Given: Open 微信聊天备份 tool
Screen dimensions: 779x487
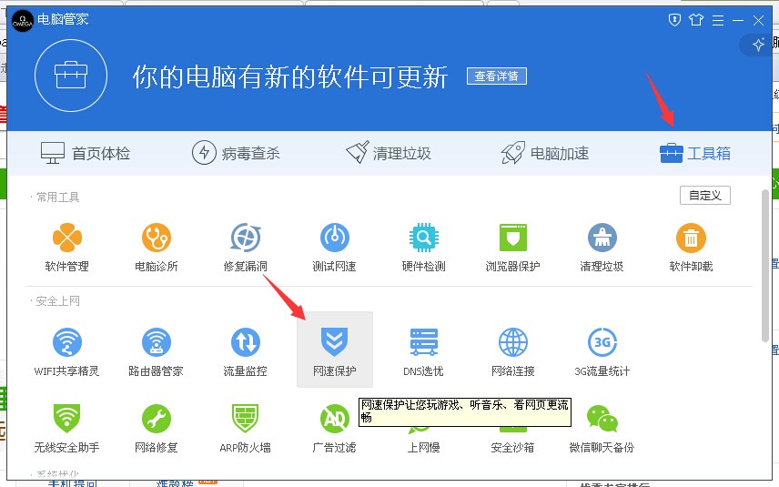Looking at the screenshot, I should coord(602,429).
